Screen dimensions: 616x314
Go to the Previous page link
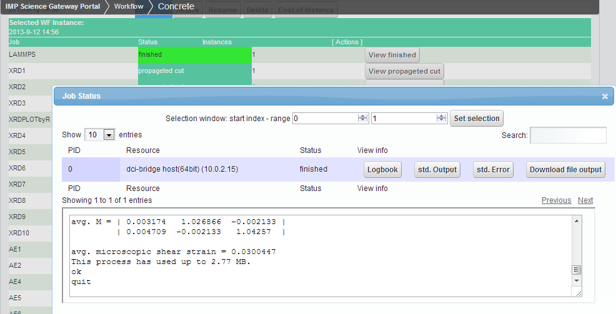[556, 200]
